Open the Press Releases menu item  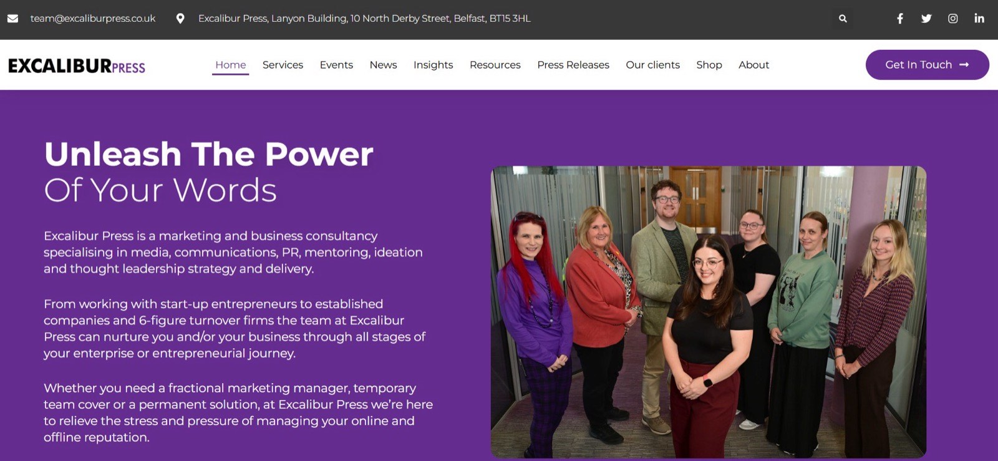pyautogui.click(x=573, y=65)
